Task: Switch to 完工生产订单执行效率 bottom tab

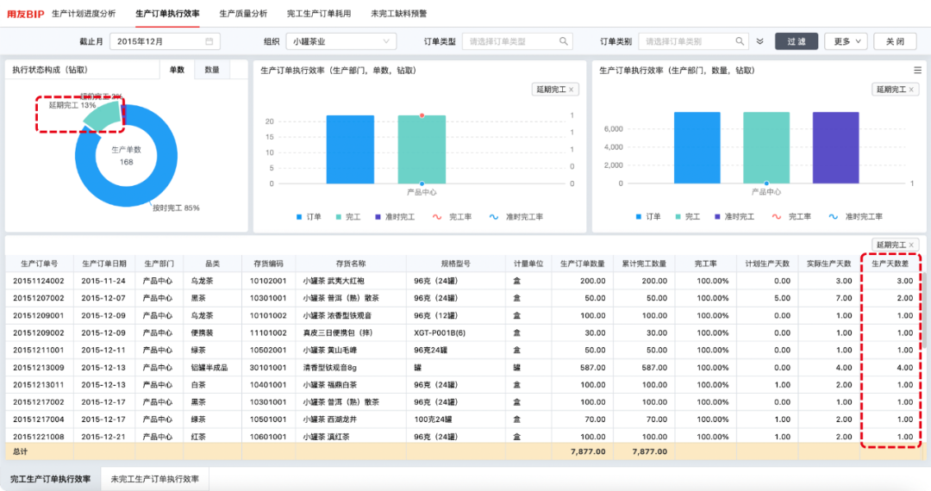Action: tap(51, 479)
